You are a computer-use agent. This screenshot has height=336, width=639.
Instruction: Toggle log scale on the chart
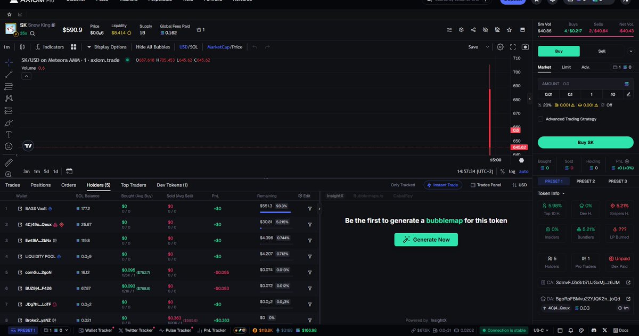point(512,171)
